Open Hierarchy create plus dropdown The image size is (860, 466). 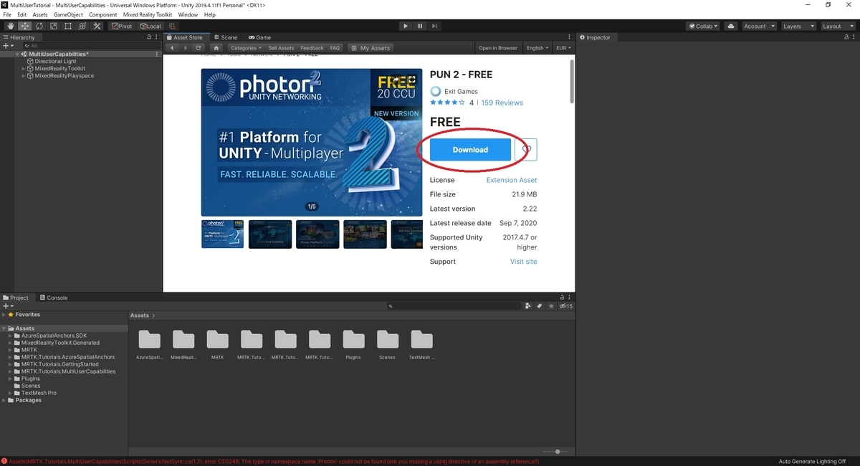click(x=8, y=45)
